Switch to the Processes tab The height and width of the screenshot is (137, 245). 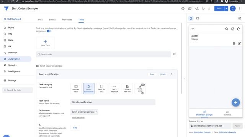(x=67, y=19)
